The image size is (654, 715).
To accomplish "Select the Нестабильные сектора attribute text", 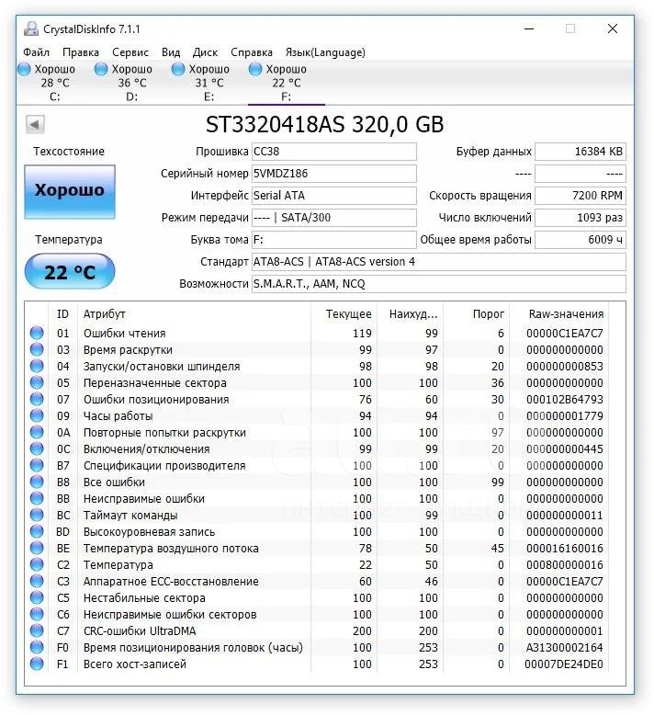I will [x=144, y=597].
